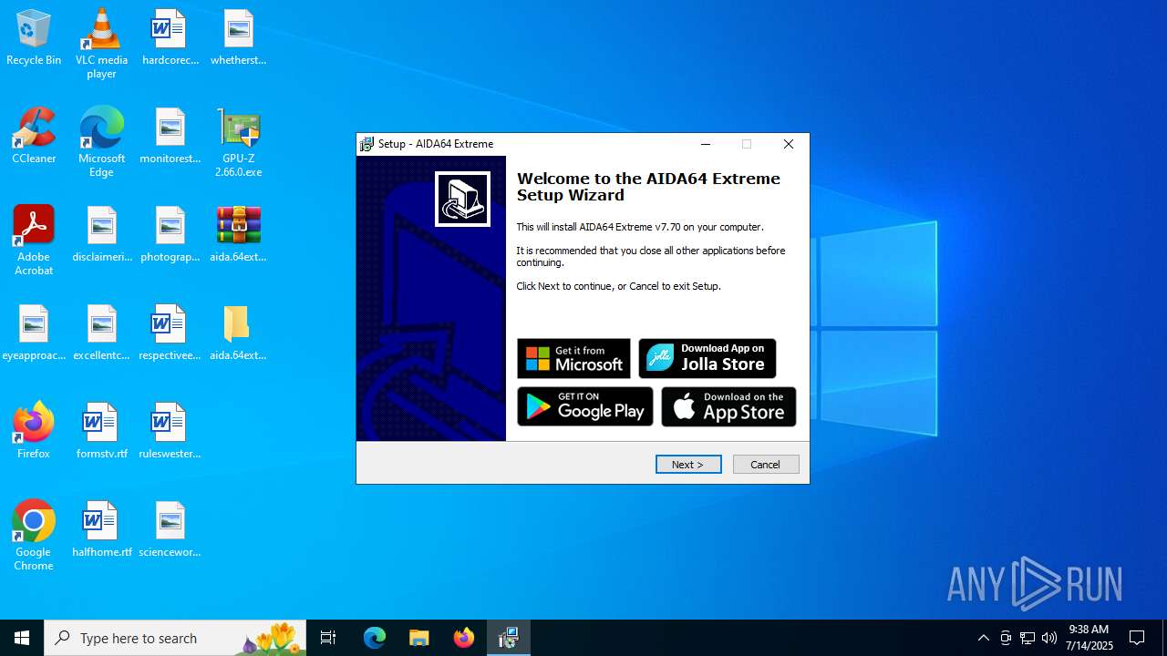
Task: Open the notifications action center
Action: [1138, 638]
